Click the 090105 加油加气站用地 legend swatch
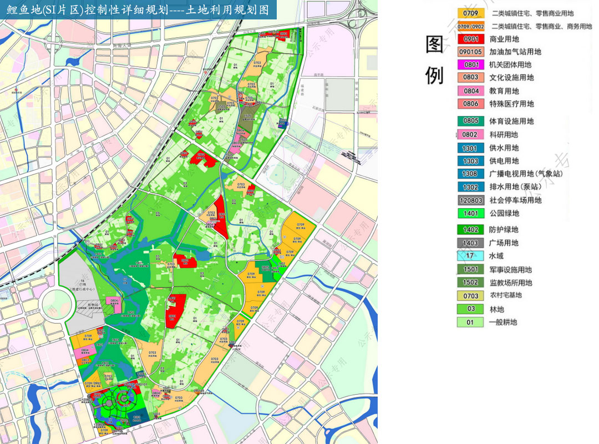The height and width of the screenshot is (444, 599). (x=470, y=52)
